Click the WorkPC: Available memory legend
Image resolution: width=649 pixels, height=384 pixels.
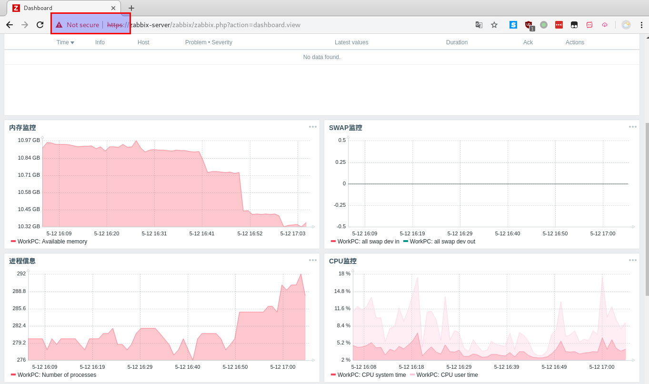pyautogui.click(x=52, y=242)
